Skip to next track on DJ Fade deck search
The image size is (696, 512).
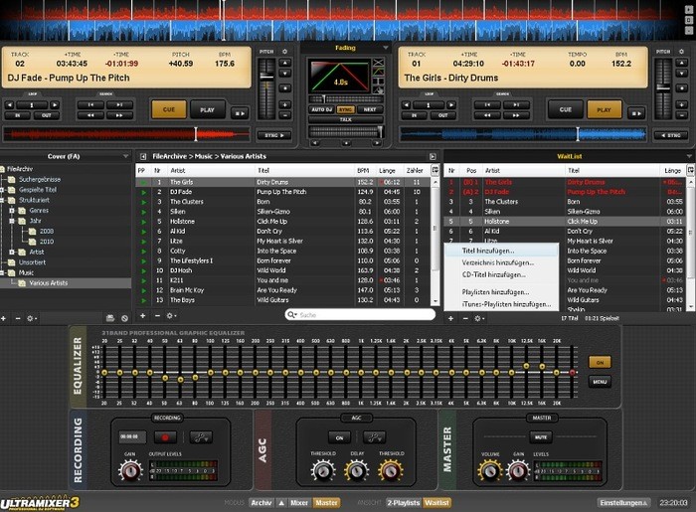click(x=119, y=105)
